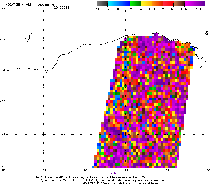Click the legend value -0.28
Screen dimensions: 210x185
[x=140, y=9]
